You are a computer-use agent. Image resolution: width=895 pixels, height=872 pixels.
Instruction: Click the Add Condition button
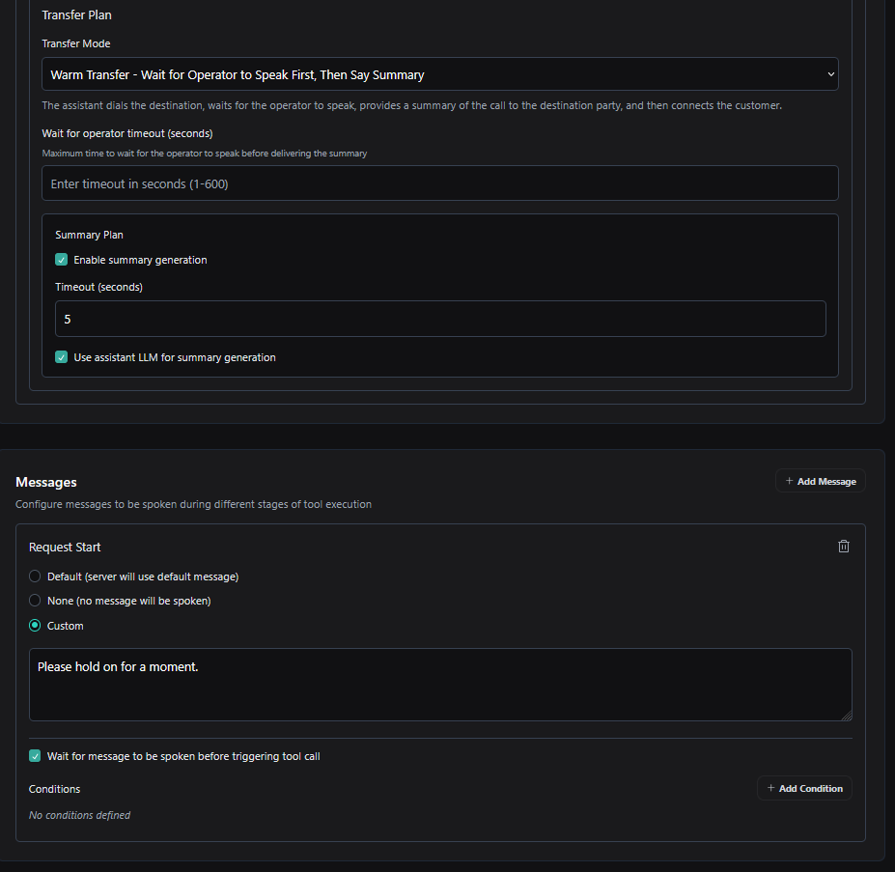pos(804,789)
